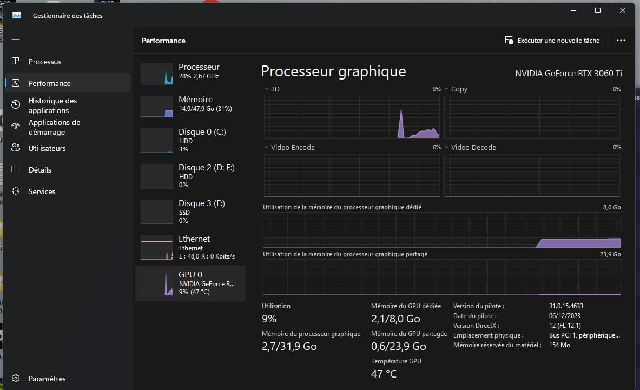Click the Performance sidebar icon
This screenshot has height=390, width=640.
pos(16,83)
